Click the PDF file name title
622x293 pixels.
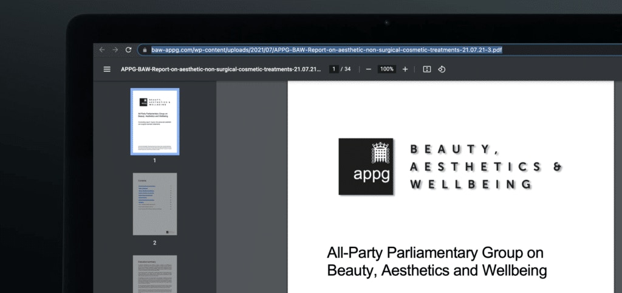221,69
